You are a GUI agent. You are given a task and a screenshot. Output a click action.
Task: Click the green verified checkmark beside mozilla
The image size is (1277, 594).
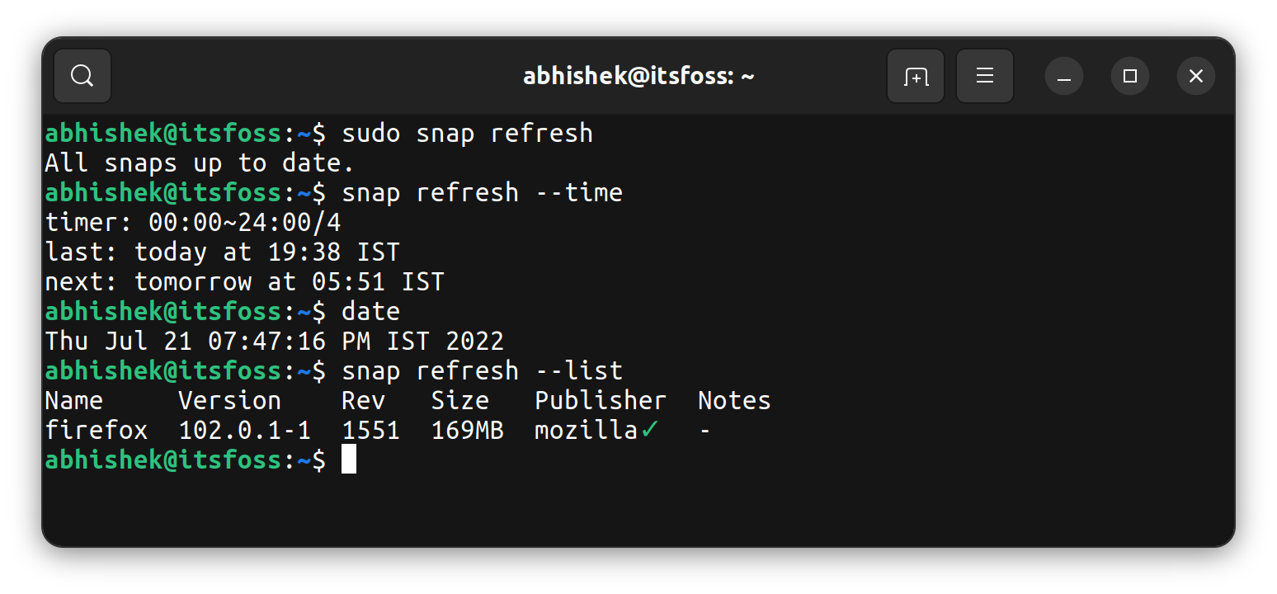[x=649, y=430]
